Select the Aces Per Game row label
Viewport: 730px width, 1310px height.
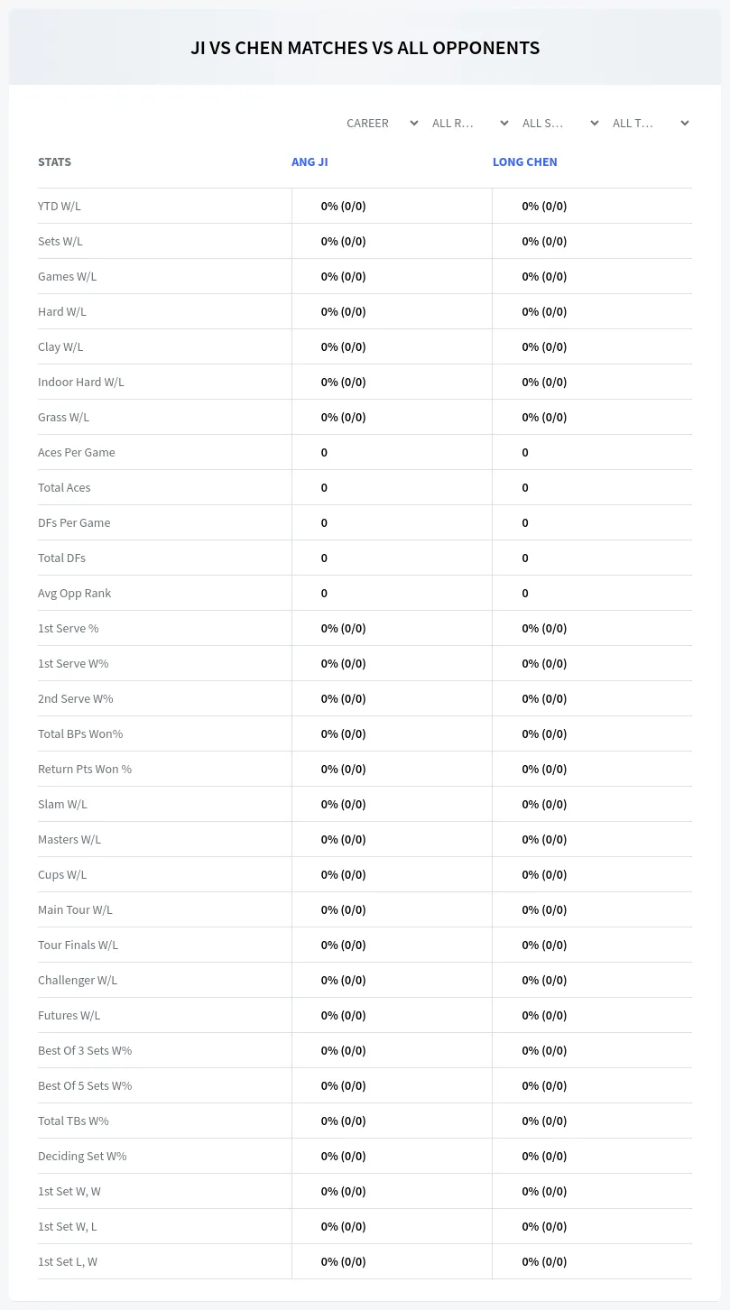77,452
